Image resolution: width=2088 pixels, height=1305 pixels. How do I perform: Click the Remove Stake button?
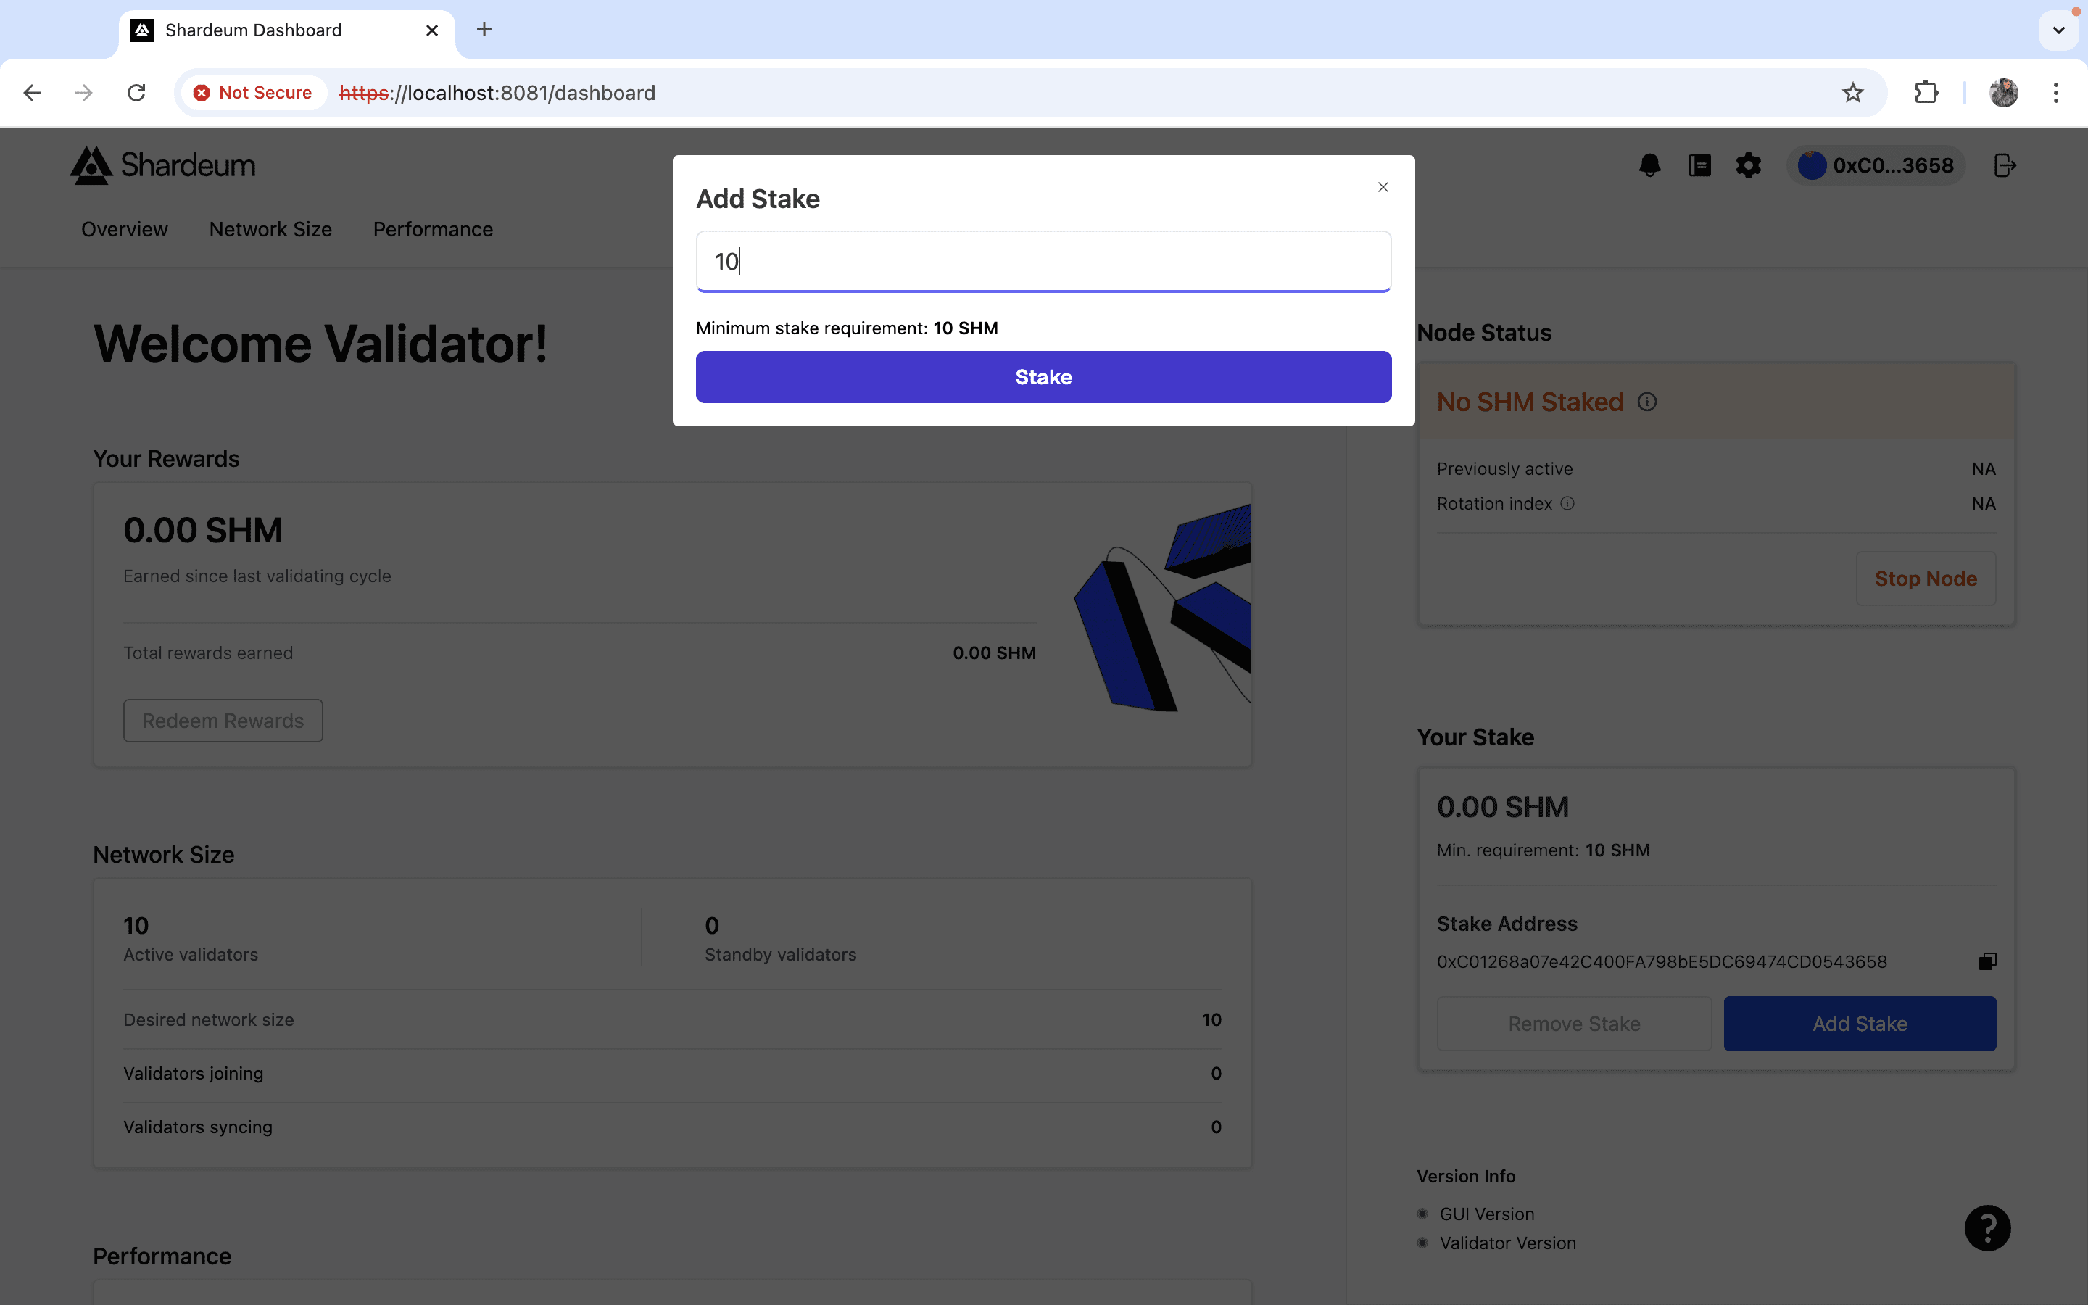click(1575, 1024)
